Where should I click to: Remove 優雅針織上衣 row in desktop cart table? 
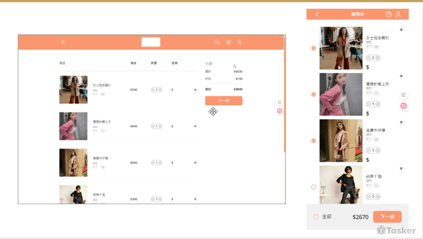[195, 126]
